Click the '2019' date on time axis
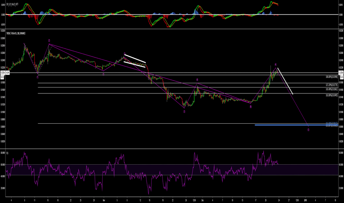 305,200
